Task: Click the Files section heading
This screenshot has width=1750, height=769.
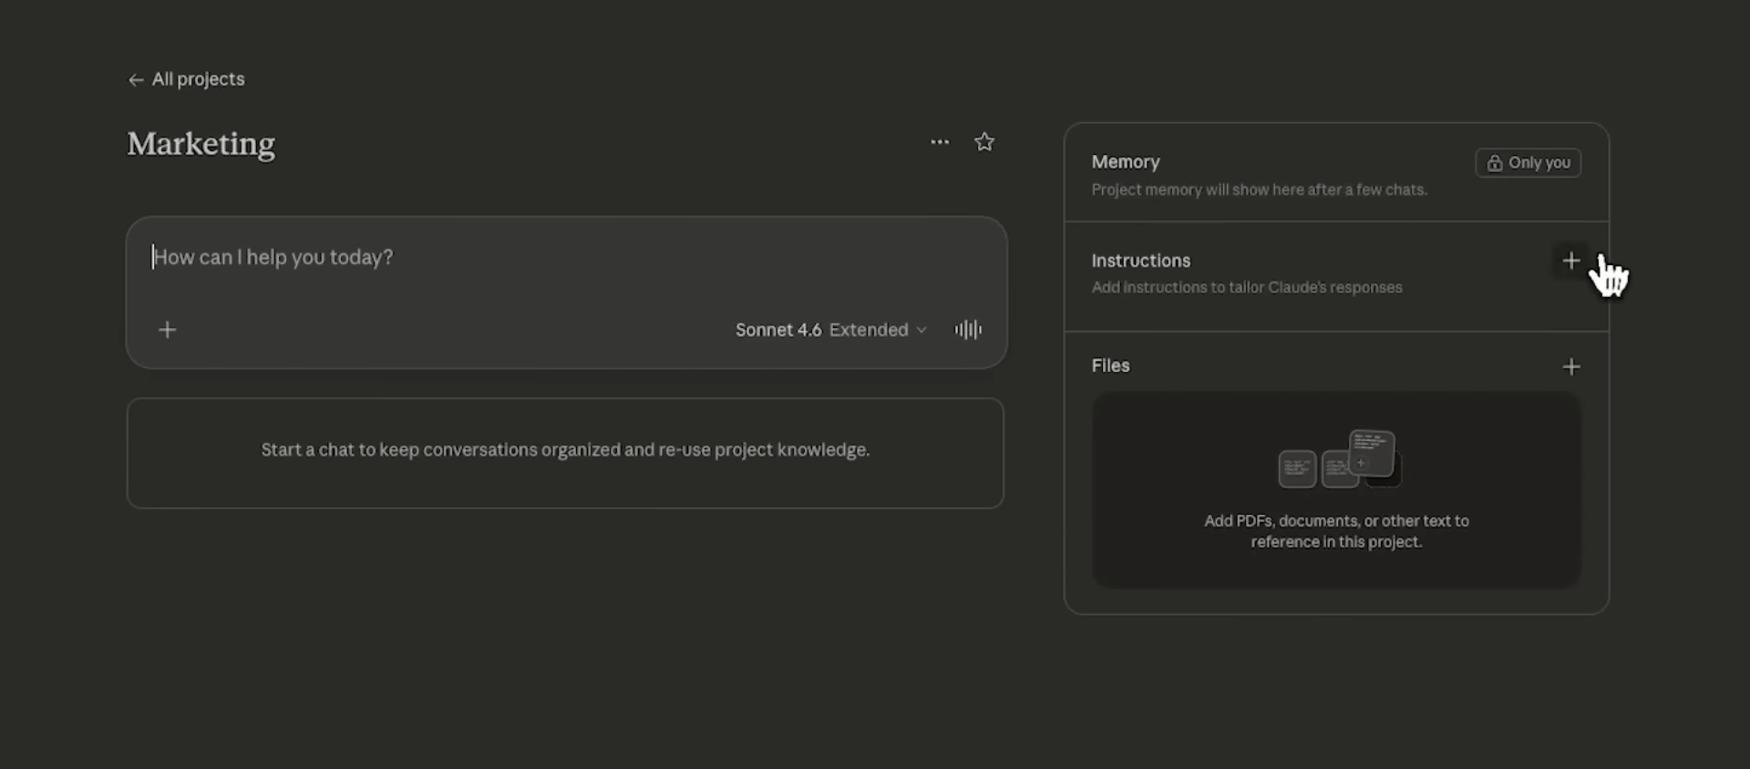Action: point(1110,366)
